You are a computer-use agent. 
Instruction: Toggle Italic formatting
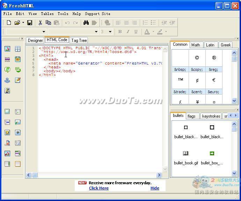[x=128, y=32]
